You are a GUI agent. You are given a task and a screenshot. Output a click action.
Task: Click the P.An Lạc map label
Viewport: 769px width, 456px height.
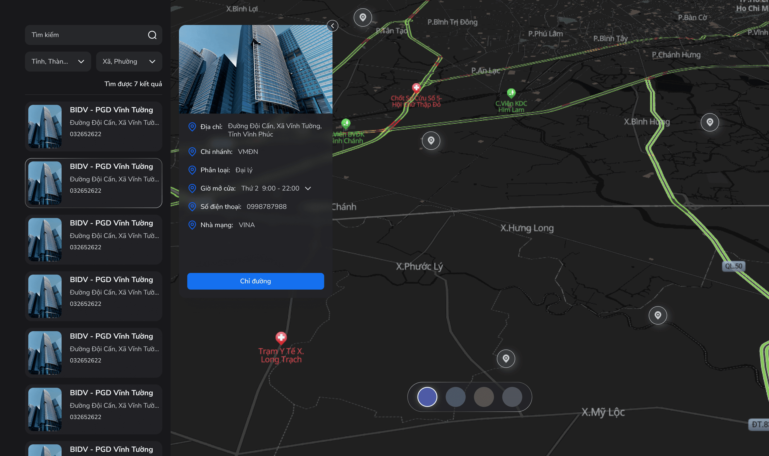(485, 71)
